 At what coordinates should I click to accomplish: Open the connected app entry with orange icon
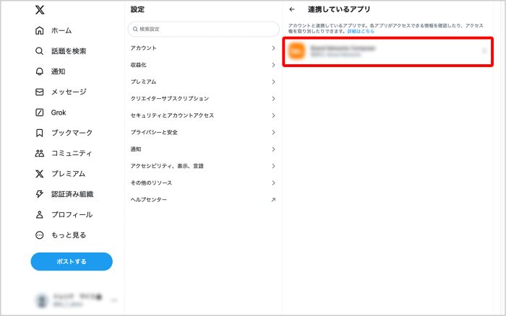pos(387,51)
